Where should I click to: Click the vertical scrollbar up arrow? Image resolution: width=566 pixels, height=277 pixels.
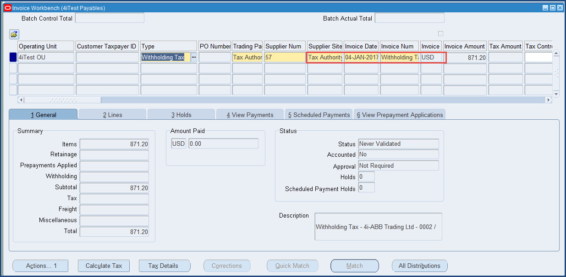click(555, 53)
